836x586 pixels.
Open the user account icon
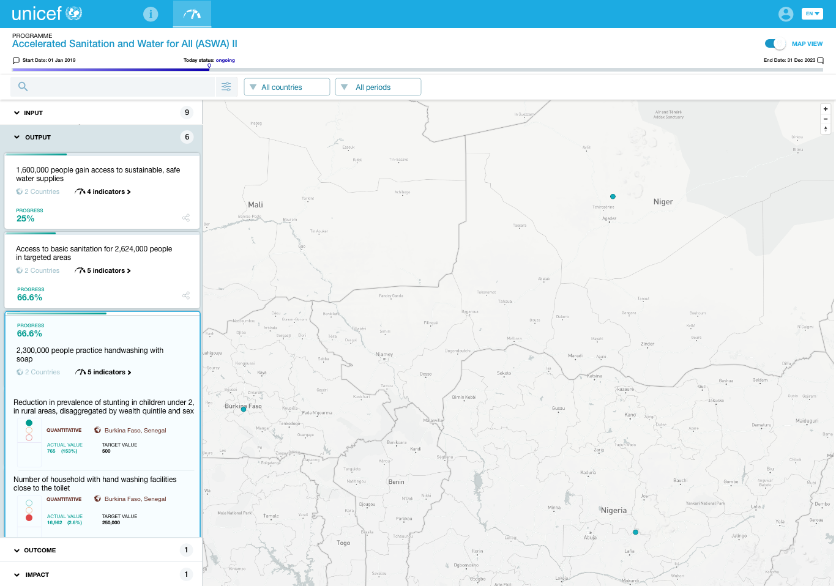pyautogui.click(x=786, y=13)
